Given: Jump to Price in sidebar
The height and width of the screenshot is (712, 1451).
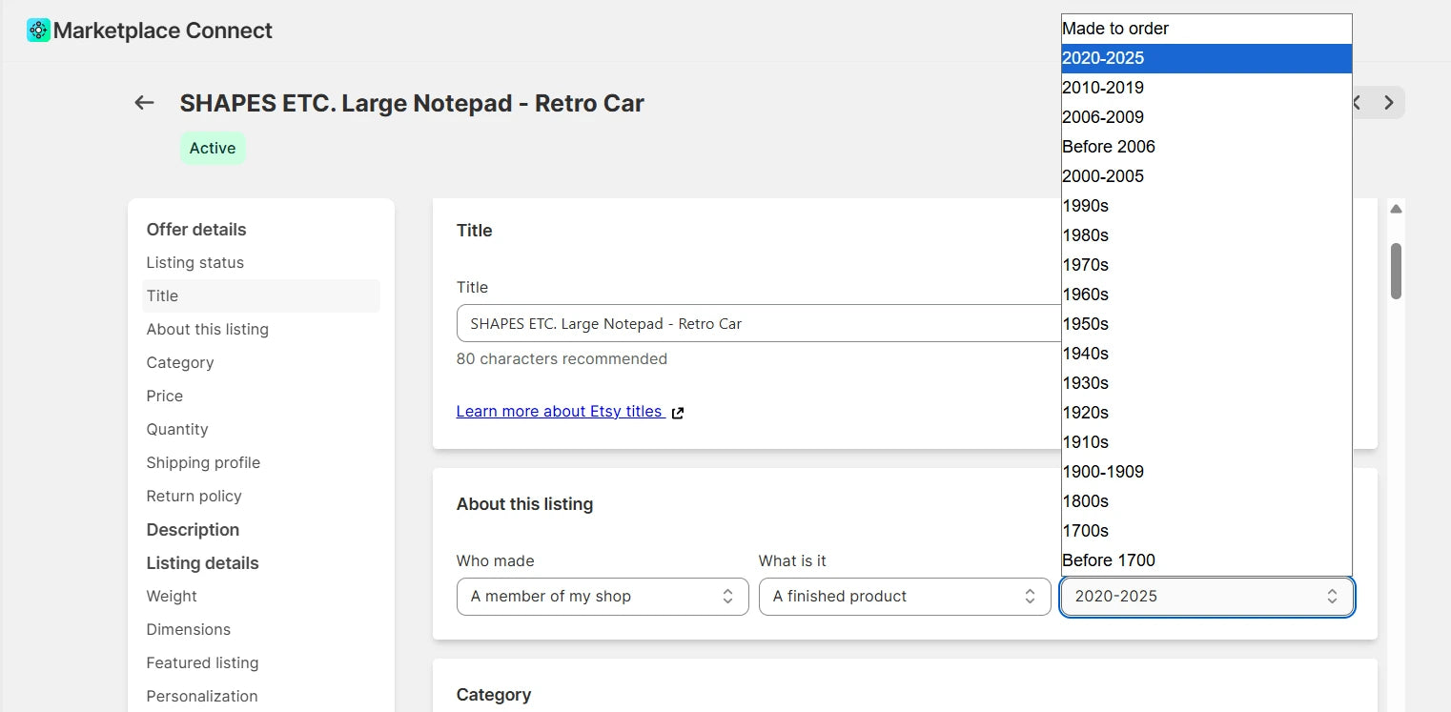Looking at the screenshot, I should 165,397.
